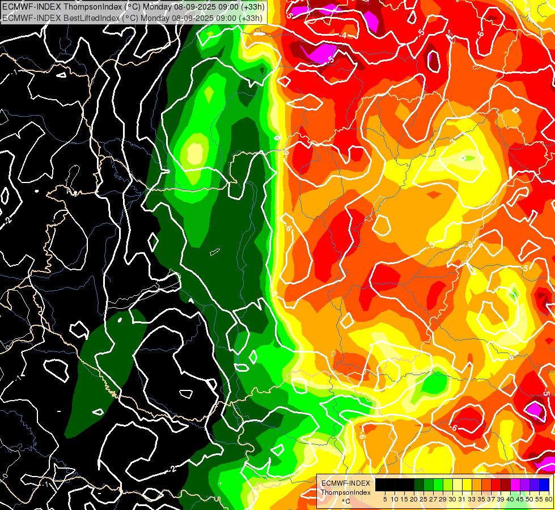Select the blue 55–60 legend swatch
This screenshot has height=510, width=555.
544,485
